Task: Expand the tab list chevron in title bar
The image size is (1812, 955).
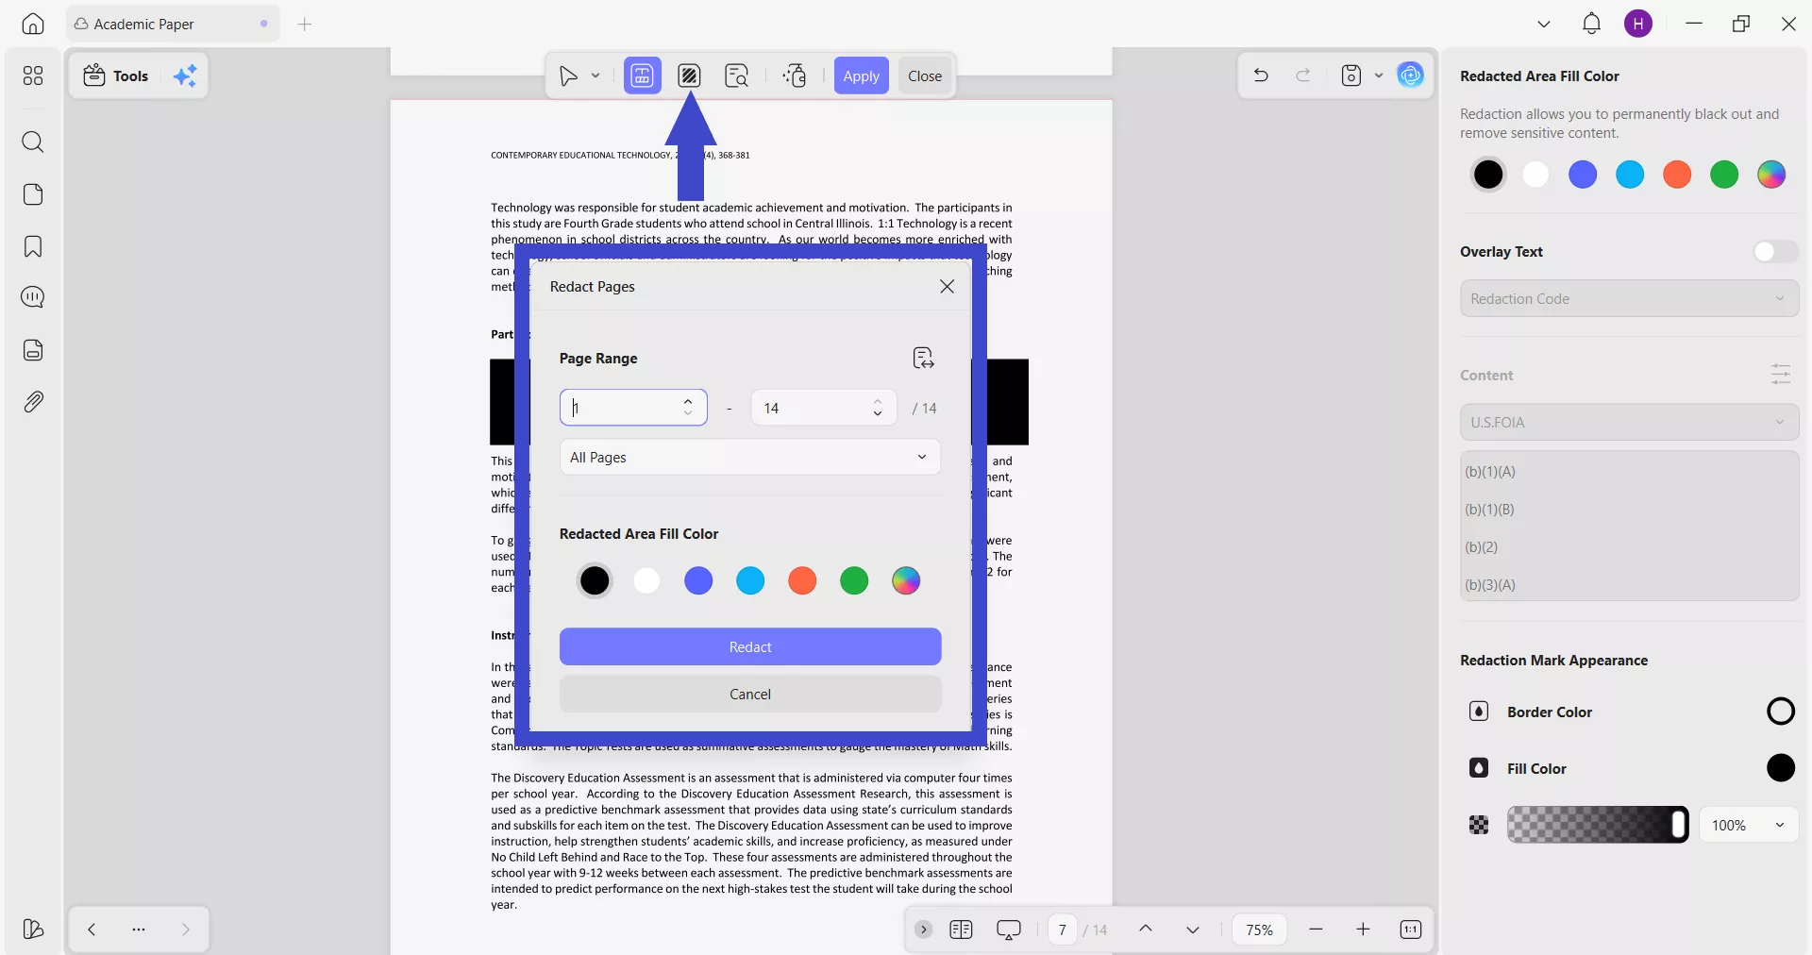Action: (x=1544, y=24)
